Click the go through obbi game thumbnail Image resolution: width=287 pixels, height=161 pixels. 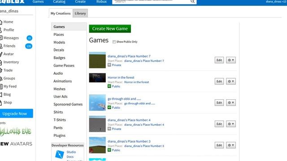pyautogui.click(x=97, y=102)
